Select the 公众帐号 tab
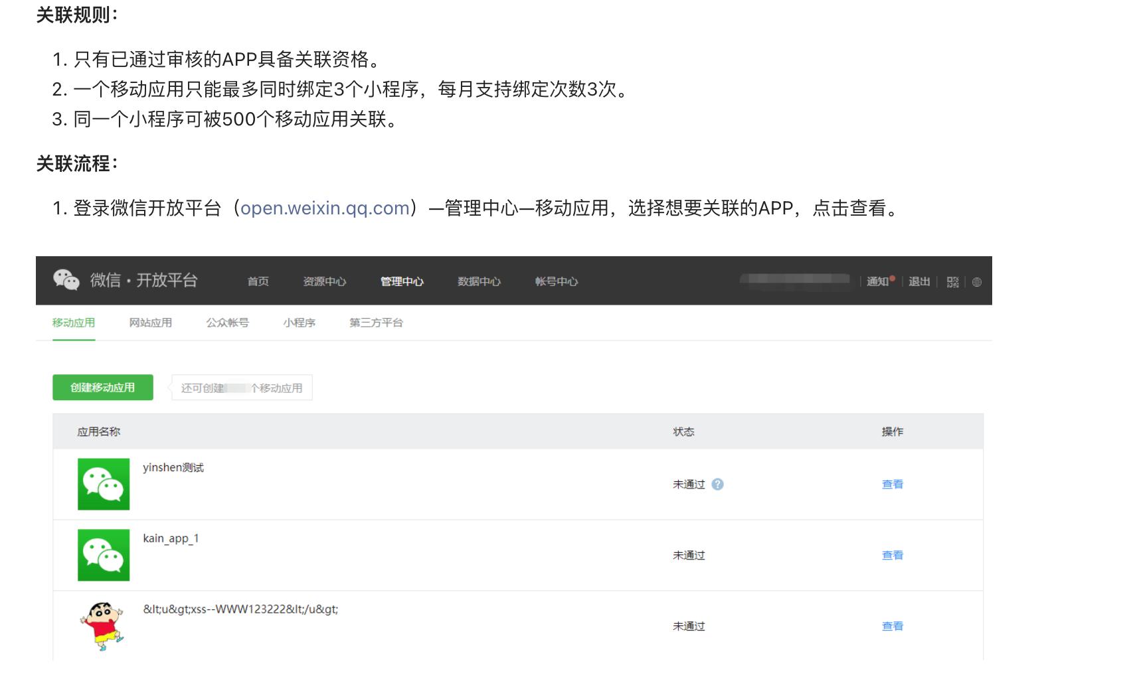The height and width of the screenshot is (681, 1133). [226, 323]
